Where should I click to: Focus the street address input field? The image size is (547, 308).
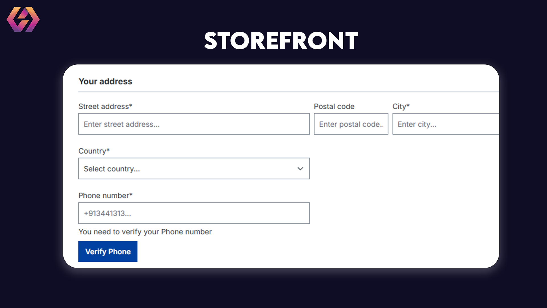coord(194,124)
